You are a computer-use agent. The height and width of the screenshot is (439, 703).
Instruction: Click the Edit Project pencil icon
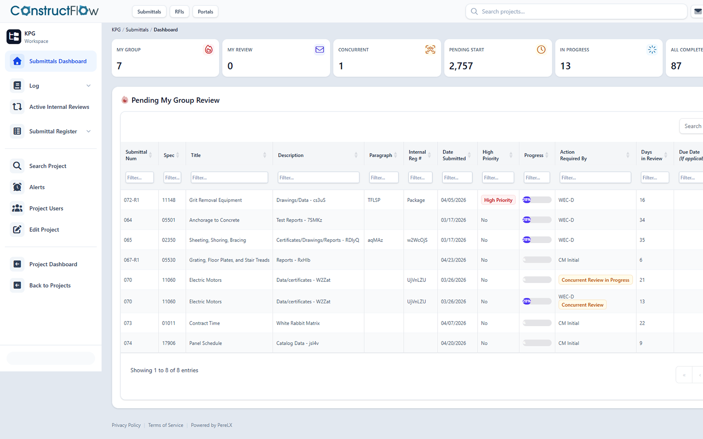[17, 230]
